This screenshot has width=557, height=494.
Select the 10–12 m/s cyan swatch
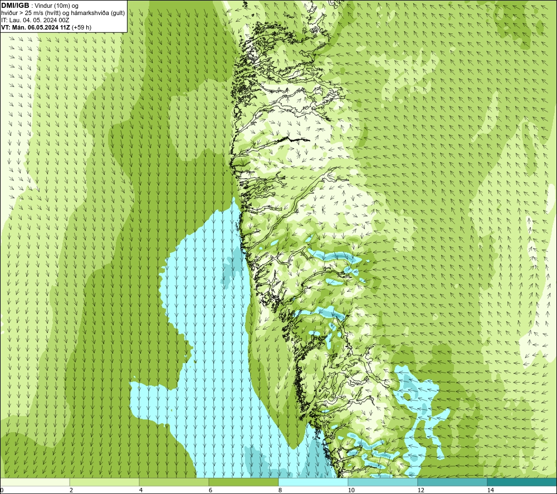coord(383,482)
